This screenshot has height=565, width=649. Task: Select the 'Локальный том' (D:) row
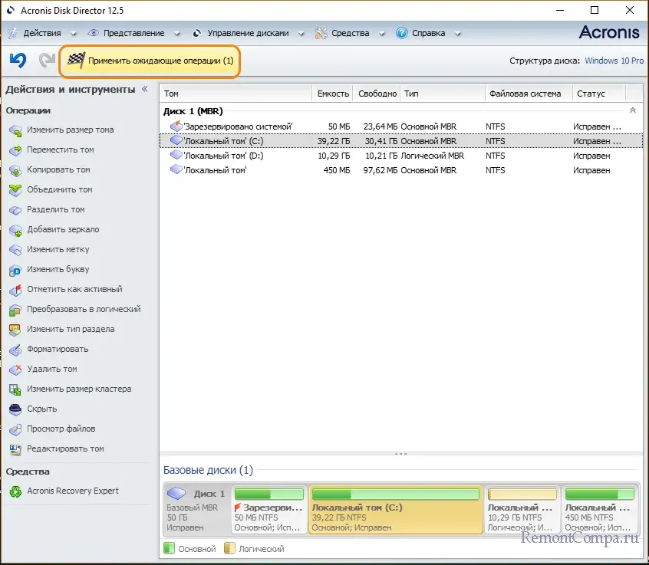[x=401, y=156]
